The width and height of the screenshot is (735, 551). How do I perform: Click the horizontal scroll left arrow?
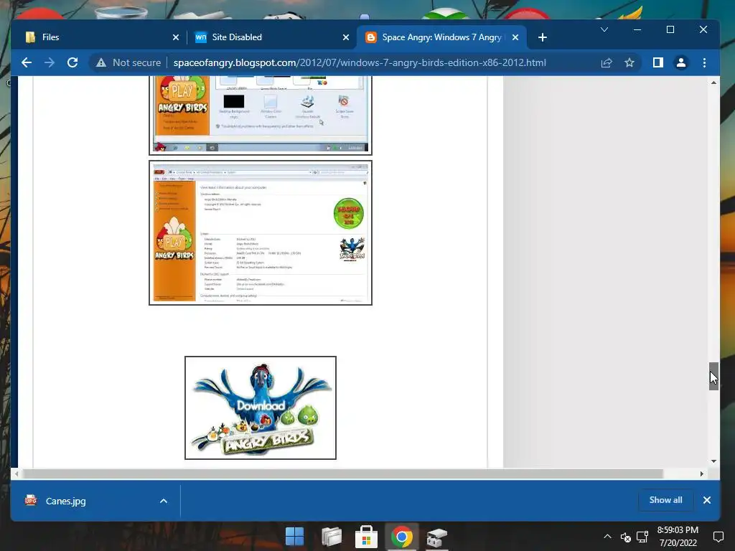coord(17,474)
